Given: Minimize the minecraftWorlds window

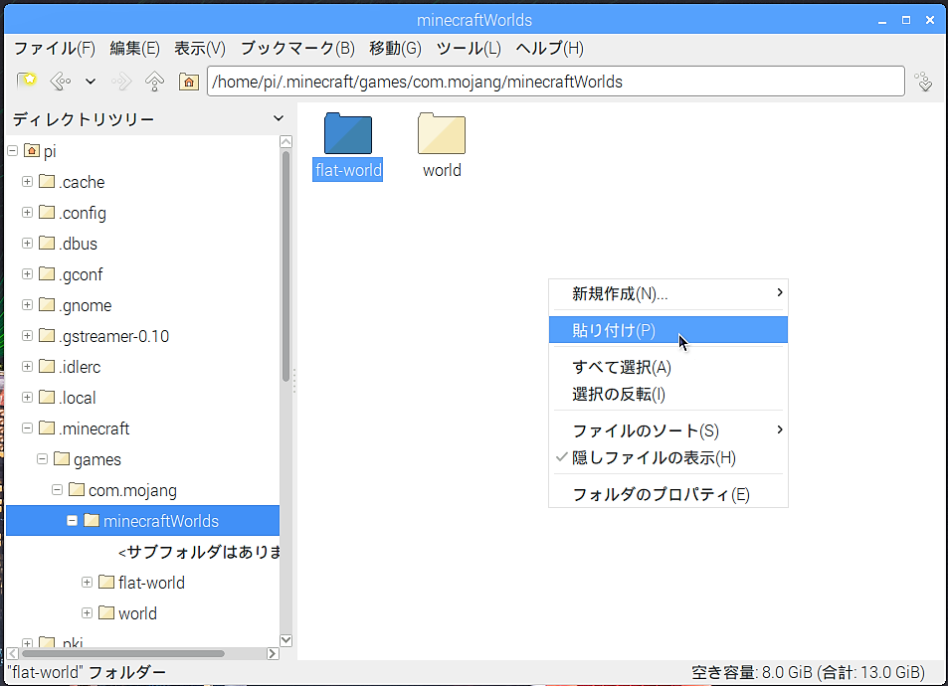Looking at the screenshot, I should (x=882, y=21).
